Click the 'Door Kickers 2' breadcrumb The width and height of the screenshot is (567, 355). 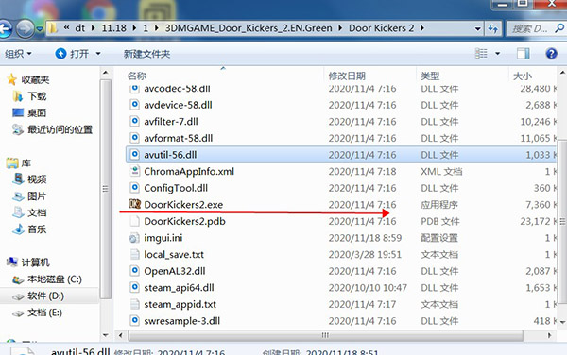click(x=381, y=27)
